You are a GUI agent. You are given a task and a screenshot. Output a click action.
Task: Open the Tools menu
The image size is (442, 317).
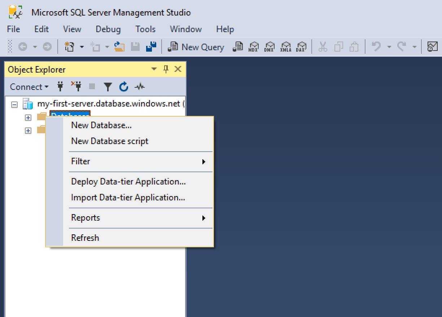coord(145,29)
